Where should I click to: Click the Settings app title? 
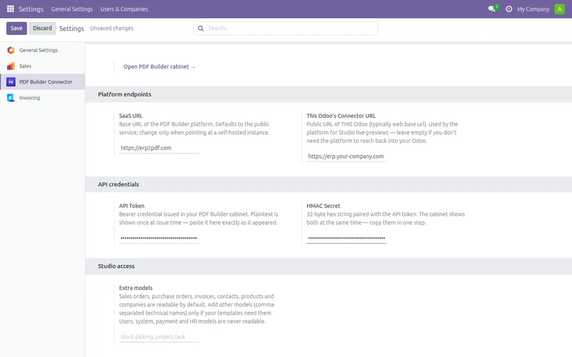[31, 9]
